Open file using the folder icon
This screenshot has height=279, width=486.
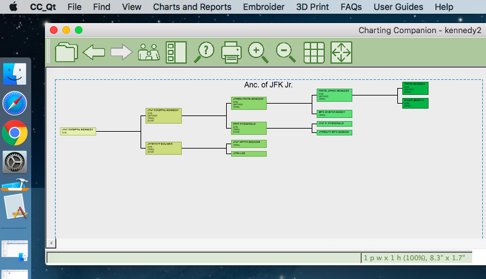(66, 52)
